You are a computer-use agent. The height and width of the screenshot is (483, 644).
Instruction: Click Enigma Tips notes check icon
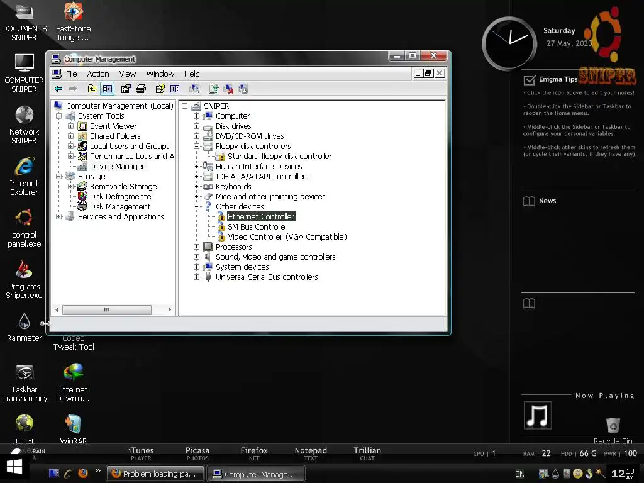(530, 79)
